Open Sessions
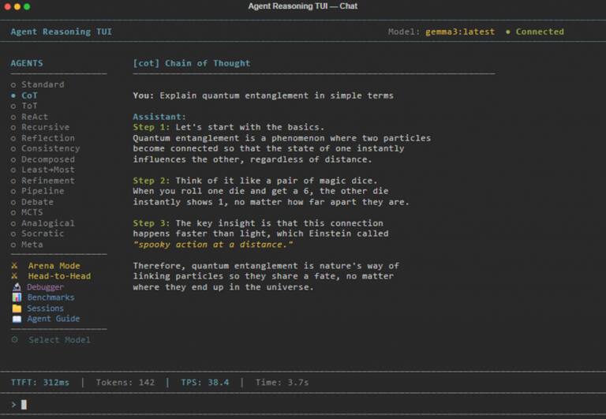This screenshot has width=606, height=419. [45, 308]
